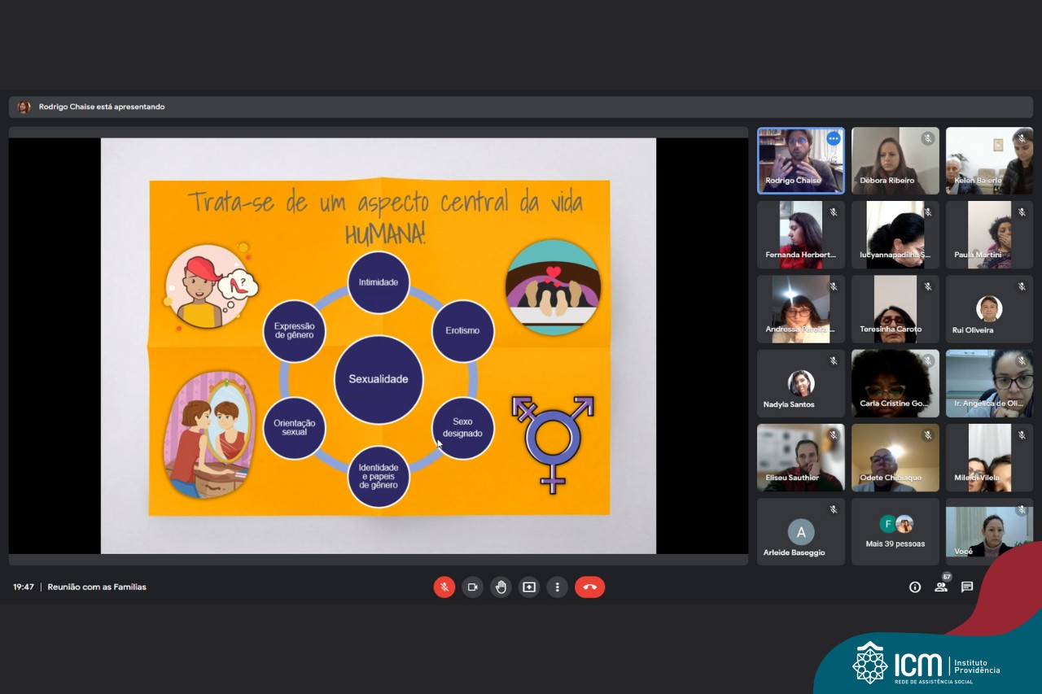This screenshot has width=1042, height=694.
Task: Turn on the camera button
Action: click(x=472, y=587)
